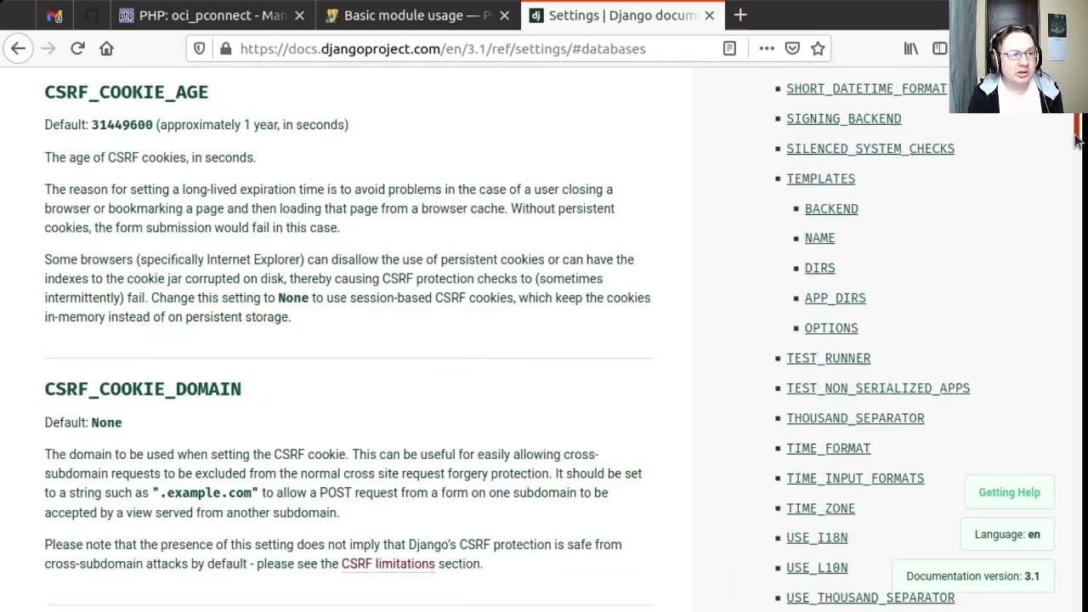Reload the current page
Screen dimensions: 1088x612
coord(77,48)
